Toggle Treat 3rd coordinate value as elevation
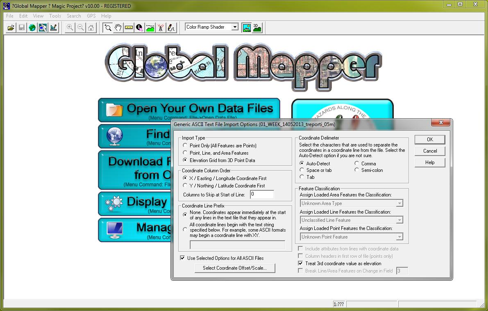488x311 pixels. point(300,263)
